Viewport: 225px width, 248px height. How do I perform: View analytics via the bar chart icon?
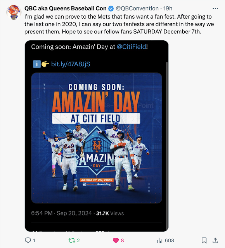(x=160, y=241)
